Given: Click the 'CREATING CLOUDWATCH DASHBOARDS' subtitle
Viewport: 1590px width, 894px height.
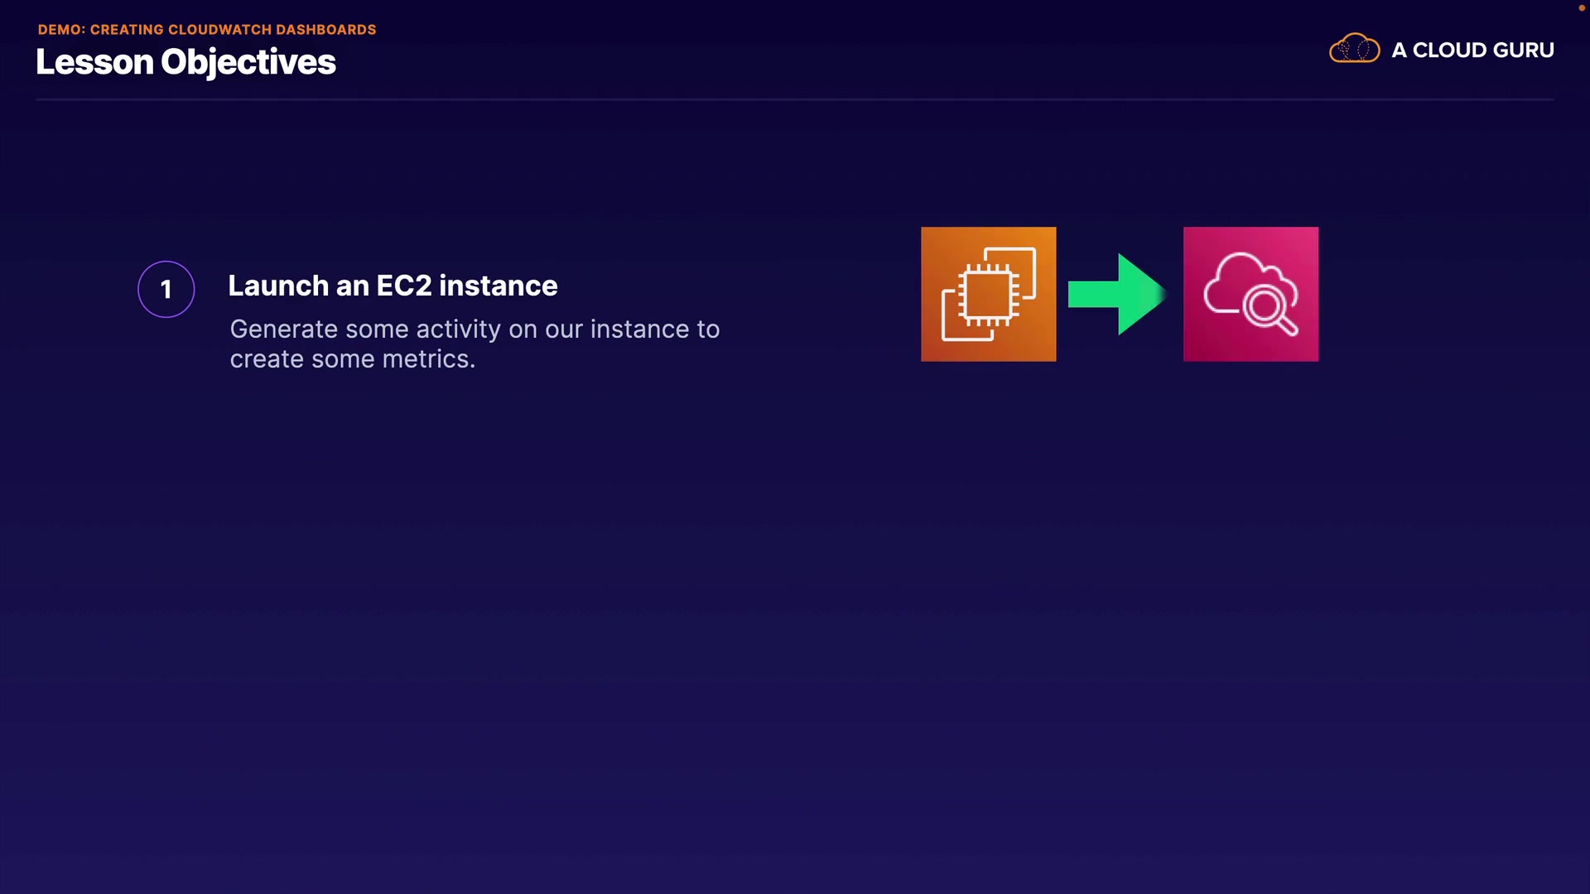Looking at the screenshot, I should (233, 30).
